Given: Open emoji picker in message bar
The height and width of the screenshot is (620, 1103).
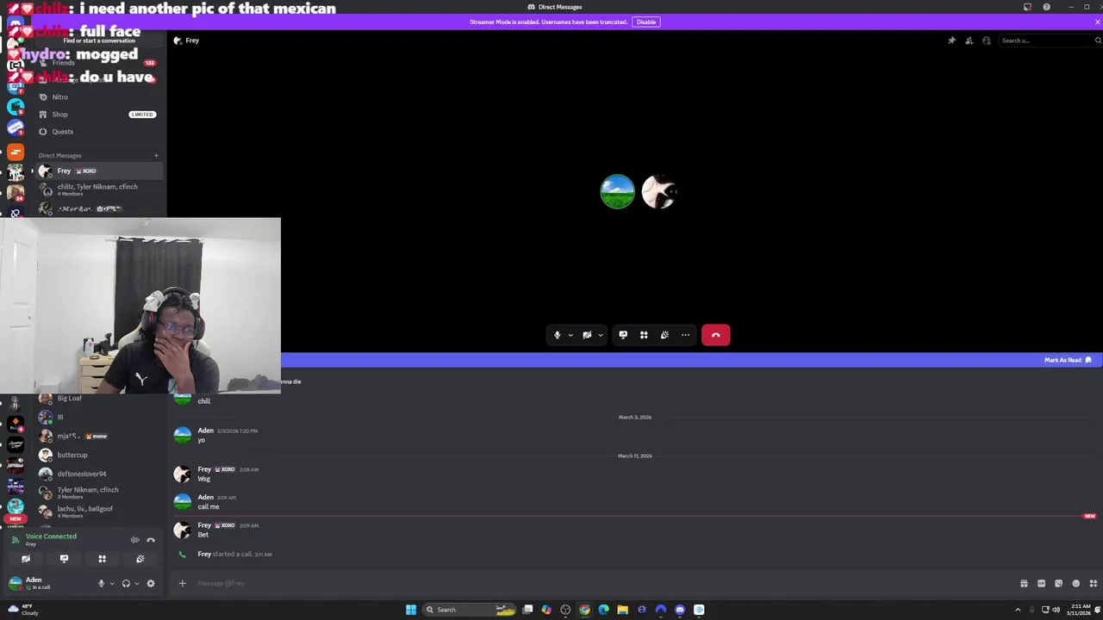Looking at the screenshot, I should coord(1075,583).
